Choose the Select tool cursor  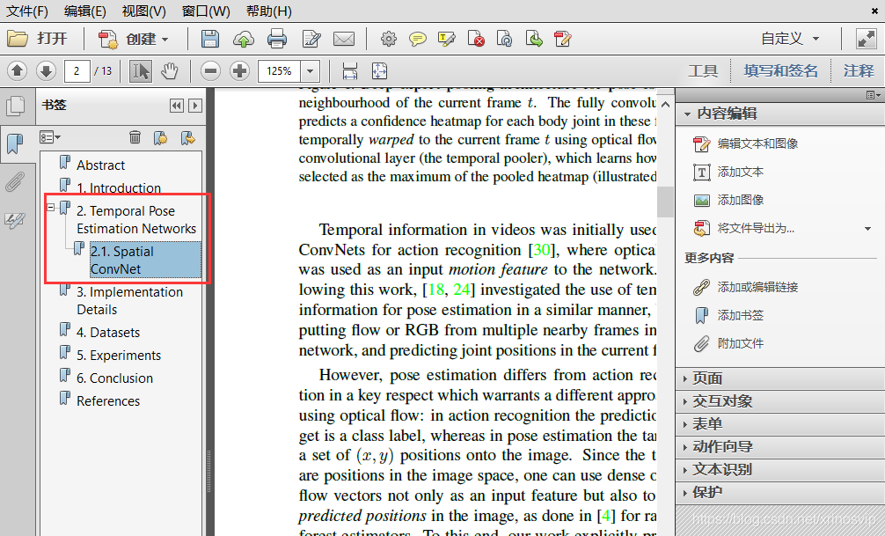point(140,71)
